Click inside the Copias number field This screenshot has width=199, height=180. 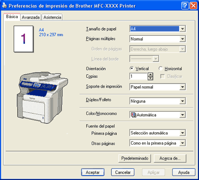click(x=138, y=77)
